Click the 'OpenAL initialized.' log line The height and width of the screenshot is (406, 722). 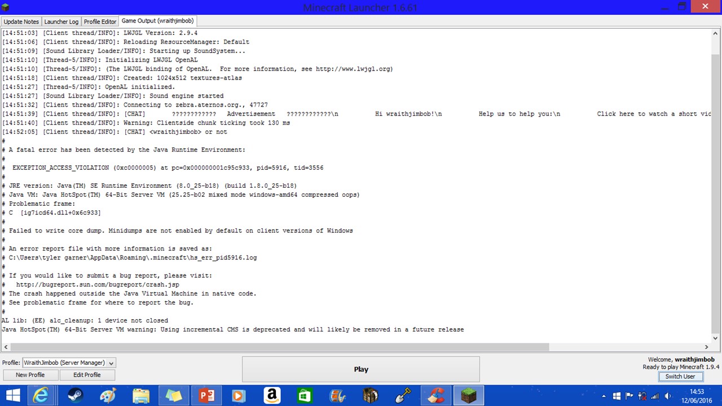(89, 87)
